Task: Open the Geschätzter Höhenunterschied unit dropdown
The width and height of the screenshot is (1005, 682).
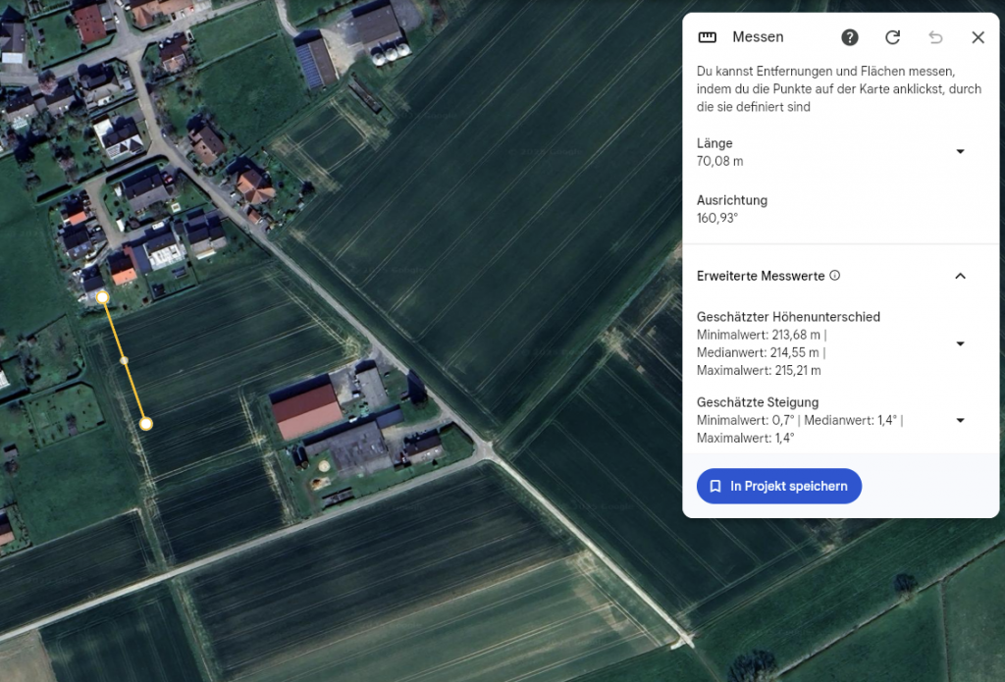Action: [x=960, y=343]
